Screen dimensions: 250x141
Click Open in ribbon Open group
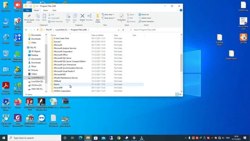[131, 14]
